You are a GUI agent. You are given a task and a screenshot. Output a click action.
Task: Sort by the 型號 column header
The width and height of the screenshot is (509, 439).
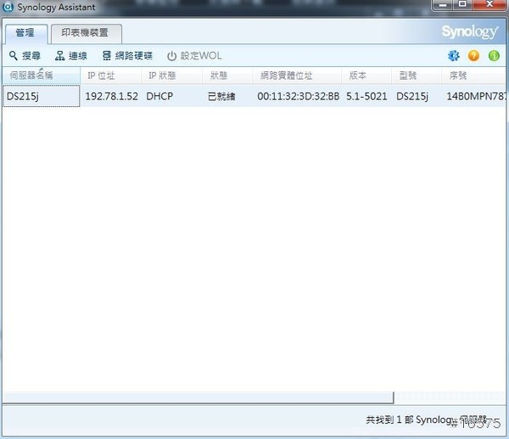tap(417, 76)
